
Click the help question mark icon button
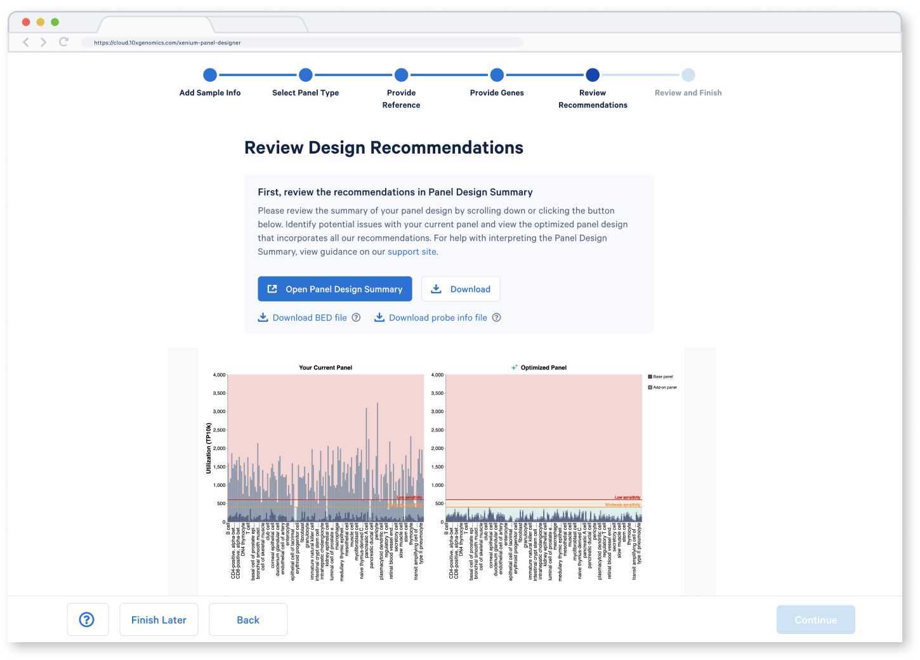coord(87,619)
